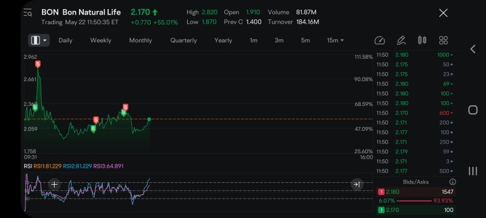The width and height of the screenshot is (486, 218).
Task: Select the Quarterly timeframe tab
Action: 183,41
